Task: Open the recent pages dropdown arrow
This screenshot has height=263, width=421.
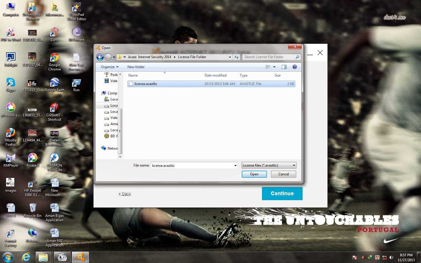Action: pos(114,57)
